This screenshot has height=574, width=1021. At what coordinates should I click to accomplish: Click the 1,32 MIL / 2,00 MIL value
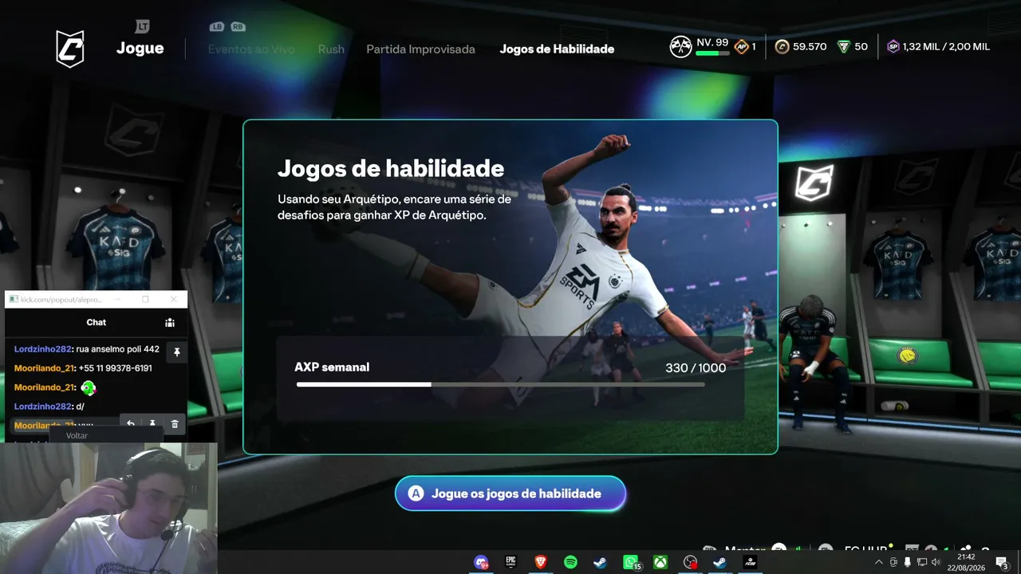tap(946, 47)
